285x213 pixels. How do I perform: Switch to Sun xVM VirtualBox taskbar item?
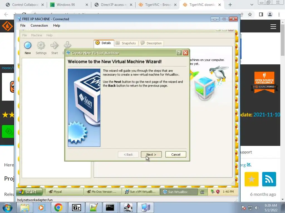click(141, 192)
